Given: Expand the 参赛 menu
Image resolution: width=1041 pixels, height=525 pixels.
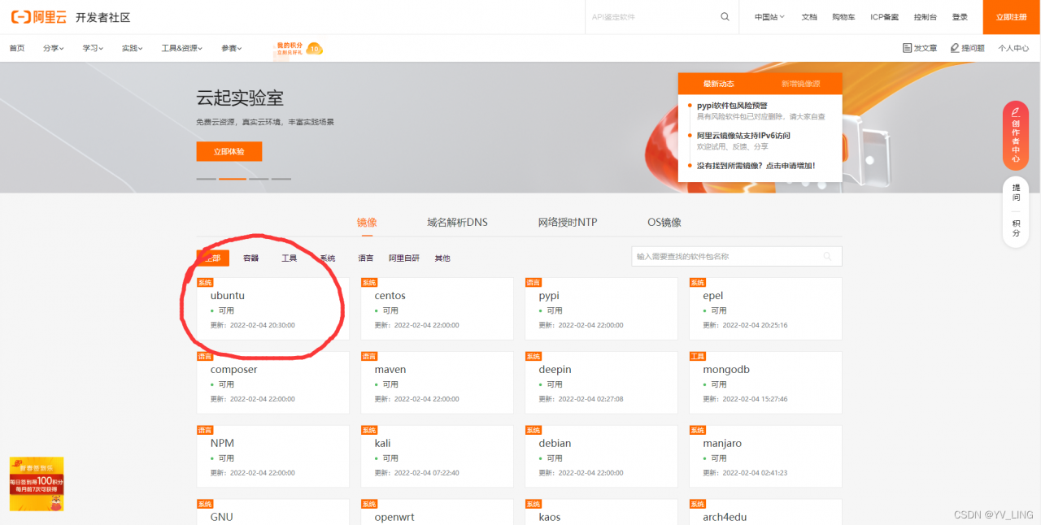Looking at the screenshot, I should click(x=231, y=48).
